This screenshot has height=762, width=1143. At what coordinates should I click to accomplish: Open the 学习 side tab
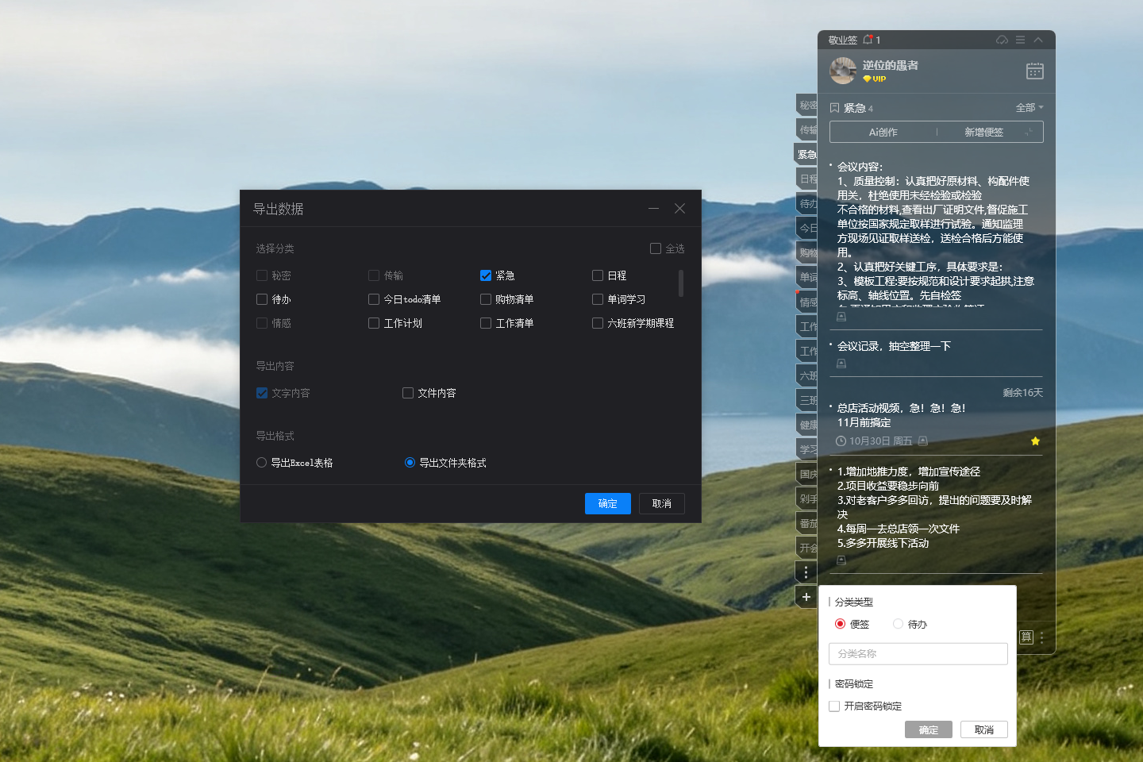(x=807, y=449)
